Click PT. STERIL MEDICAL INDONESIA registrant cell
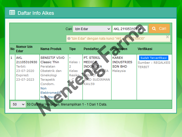This screenshot has width=182, height=137. coord(93,62)
